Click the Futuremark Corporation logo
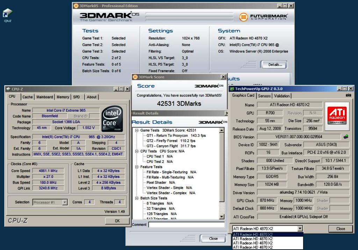 click(263, 17)
